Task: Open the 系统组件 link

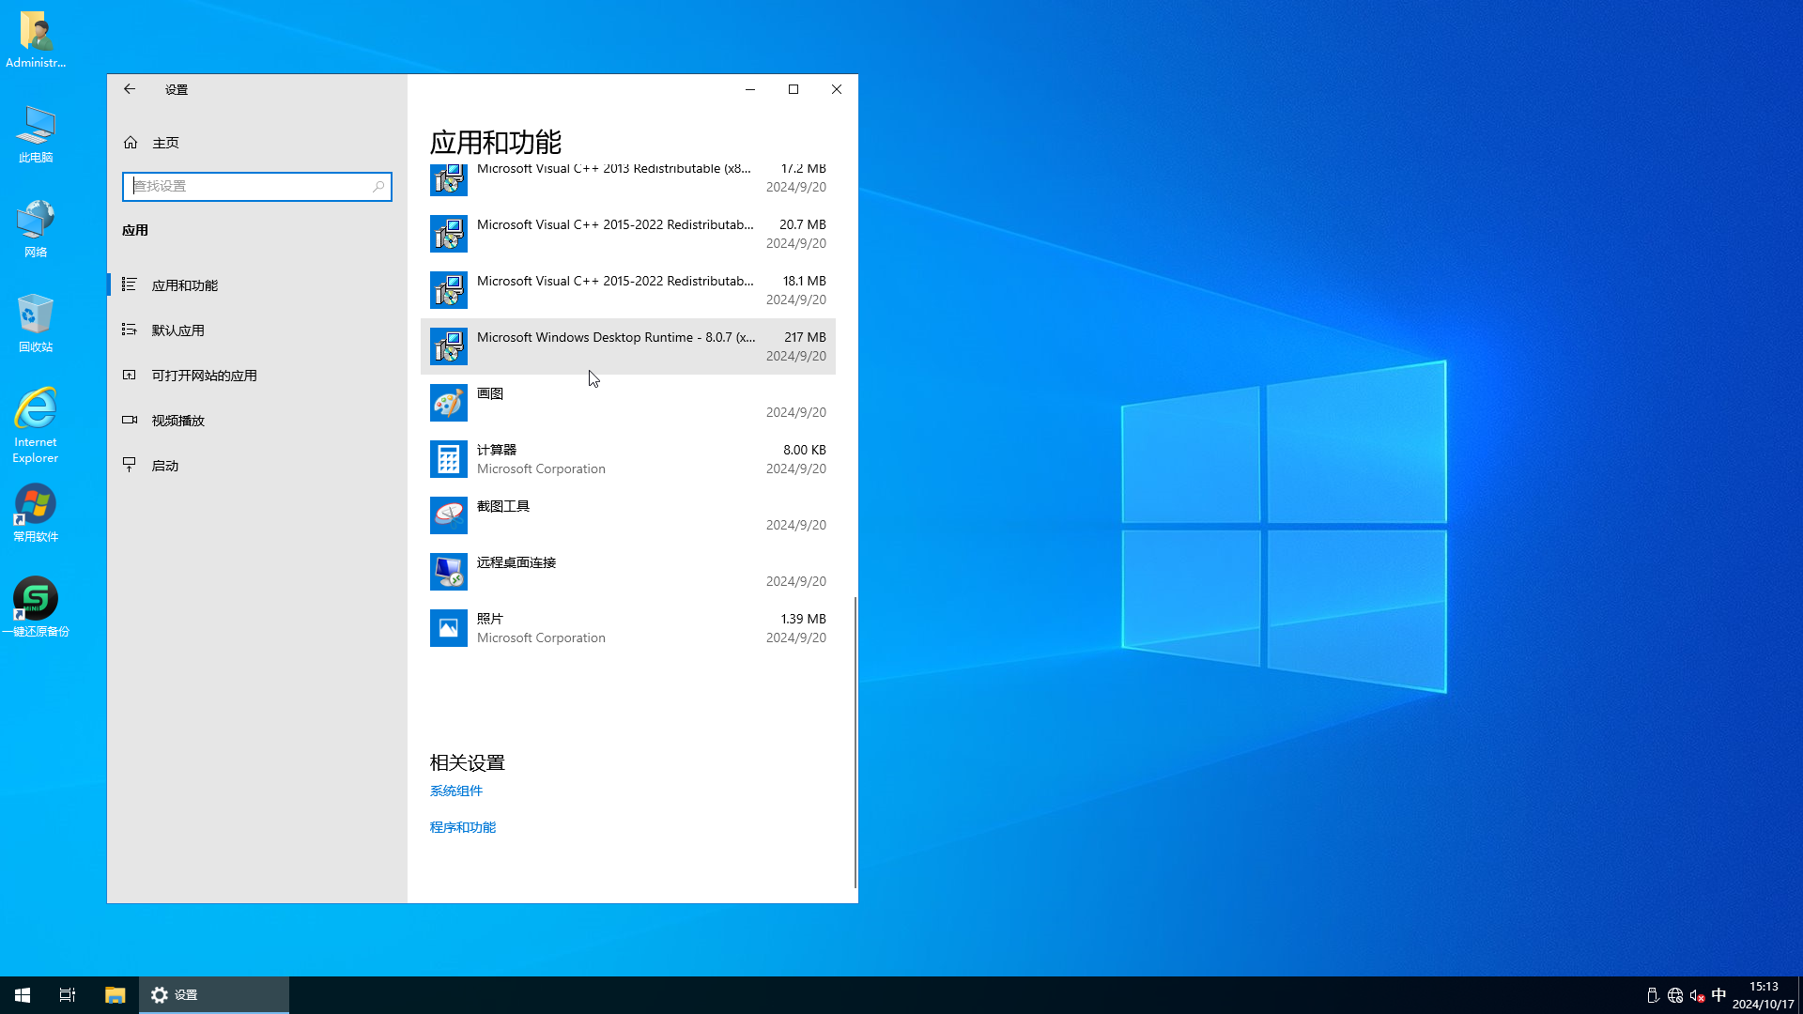Action: tap(456, 791)
